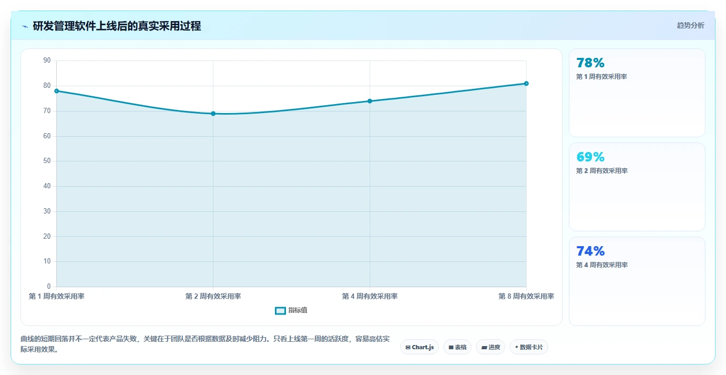Click y-axis value 50
726x375 pixels.
coord(47,161)
